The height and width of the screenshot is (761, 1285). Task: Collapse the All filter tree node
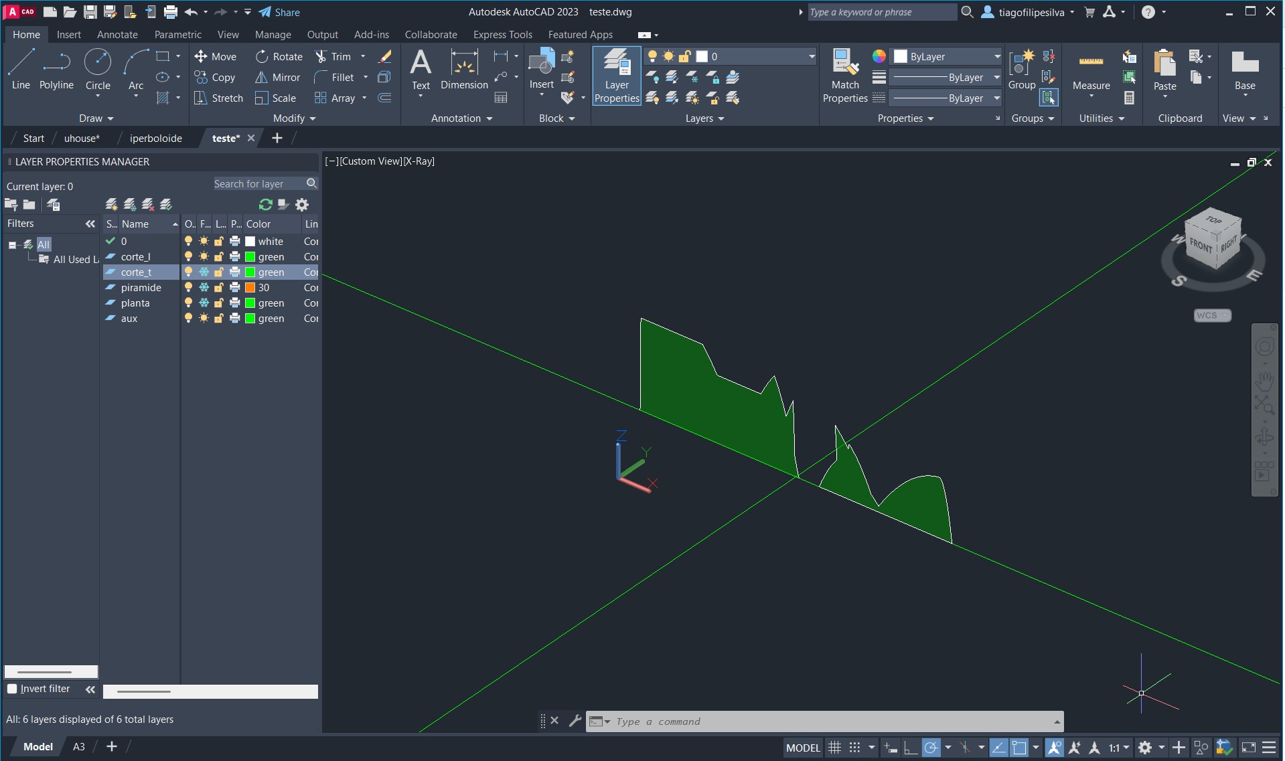point(12,245)
